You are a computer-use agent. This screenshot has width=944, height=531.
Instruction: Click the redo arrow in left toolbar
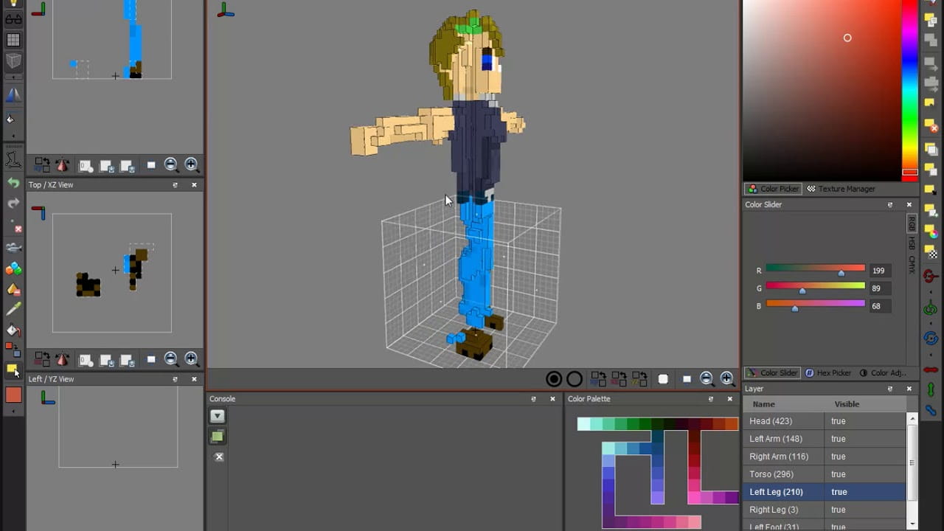pos(13,203)
